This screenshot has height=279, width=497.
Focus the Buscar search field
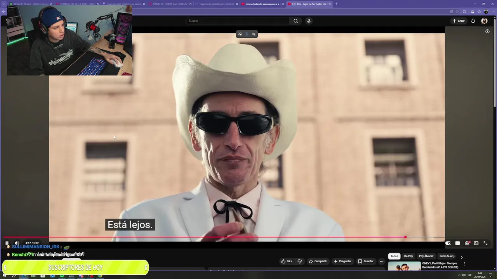pyautogui.click(x=238, y=21)
